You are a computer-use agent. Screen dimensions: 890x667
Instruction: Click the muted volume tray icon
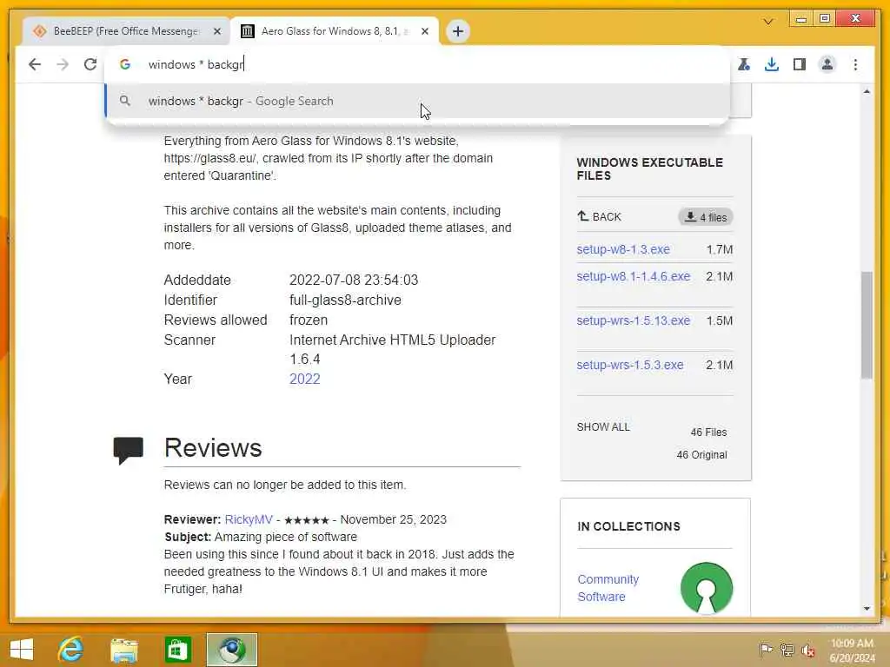(x=807, y=650)
